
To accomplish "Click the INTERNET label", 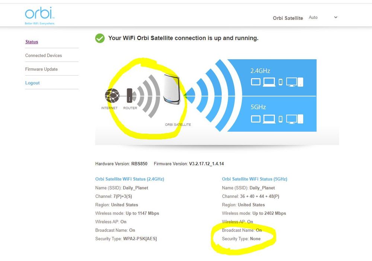I will (109, 108).
